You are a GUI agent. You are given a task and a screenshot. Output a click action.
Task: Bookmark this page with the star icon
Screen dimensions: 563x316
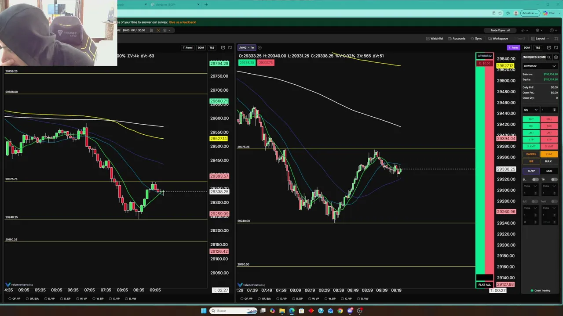pyautogui.click(x=500, y=13)
